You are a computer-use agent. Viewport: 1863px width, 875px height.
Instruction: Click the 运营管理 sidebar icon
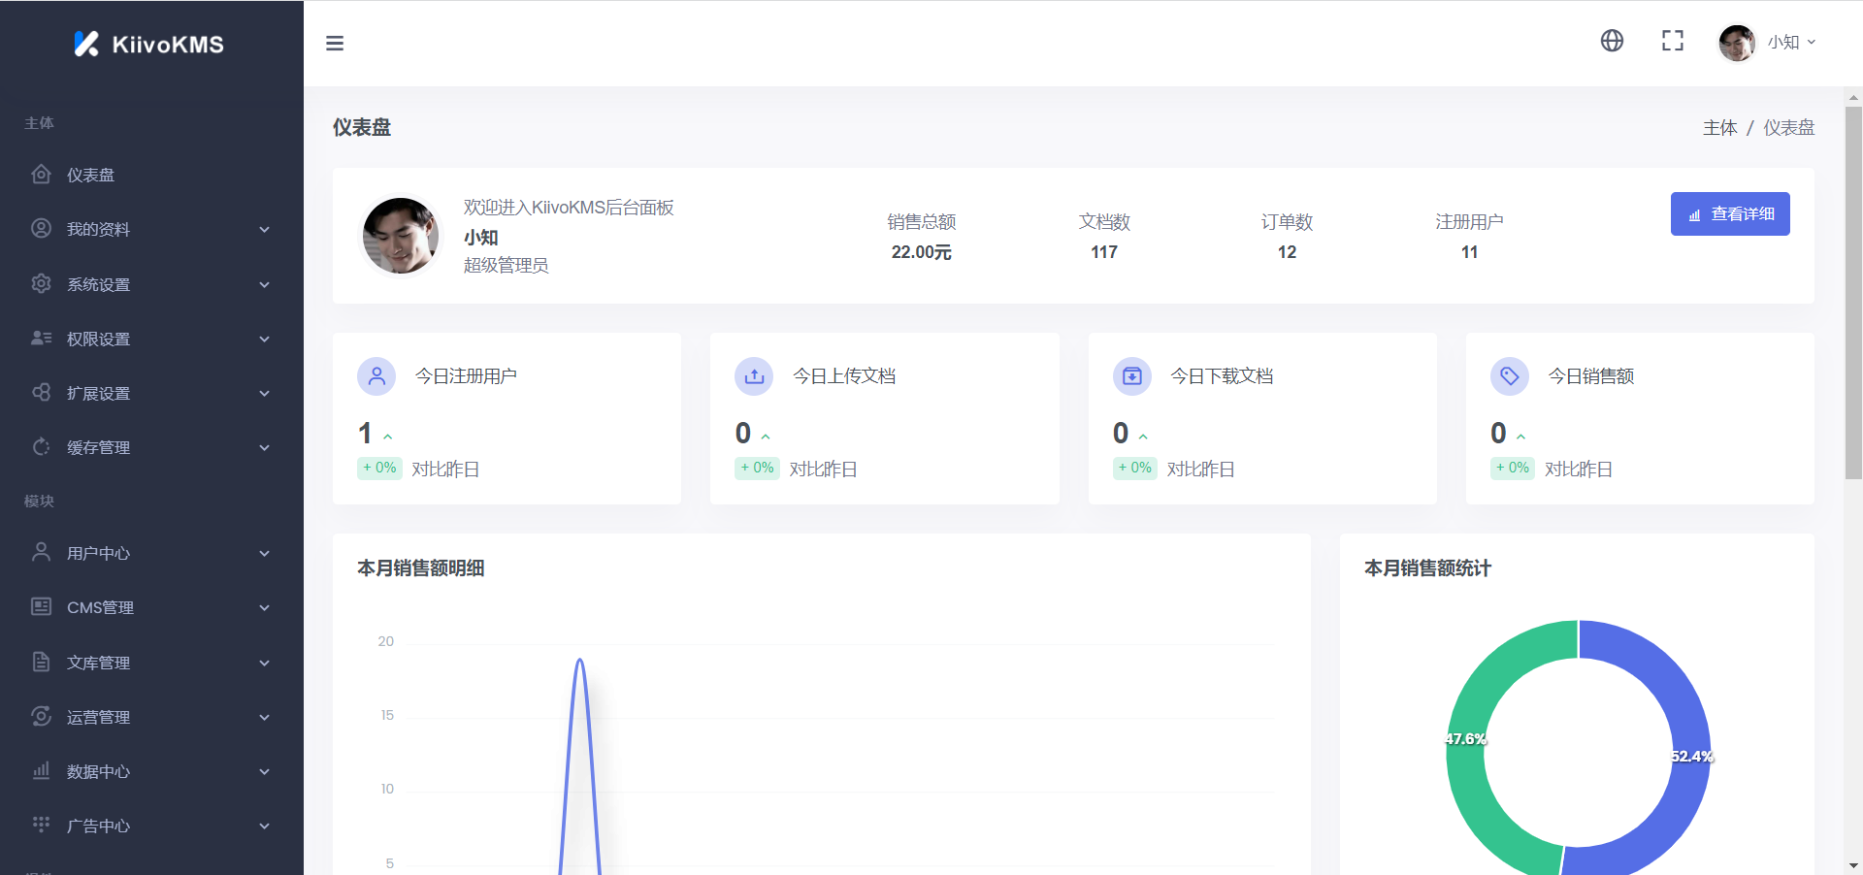tap(41, 716)
